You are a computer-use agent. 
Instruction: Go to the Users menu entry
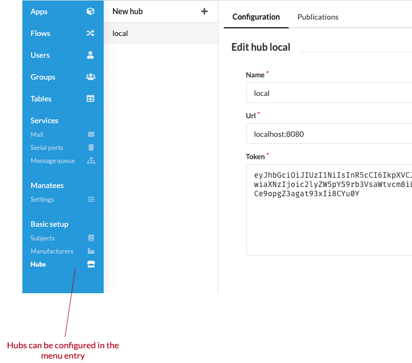coord(63,55)
